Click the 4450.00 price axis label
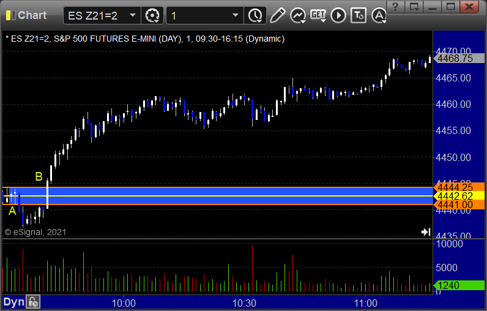Screen dimensions: 487x311 tap(453, 157)
